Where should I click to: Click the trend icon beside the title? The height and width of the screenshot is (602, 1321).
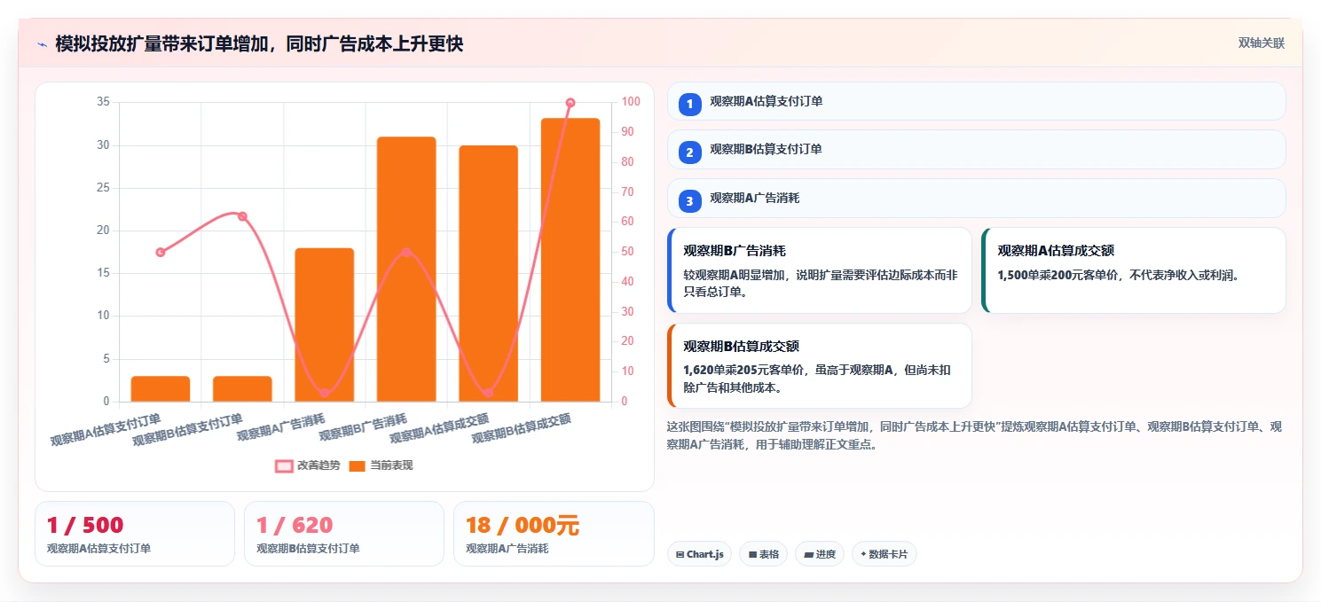tap(42, 44)
